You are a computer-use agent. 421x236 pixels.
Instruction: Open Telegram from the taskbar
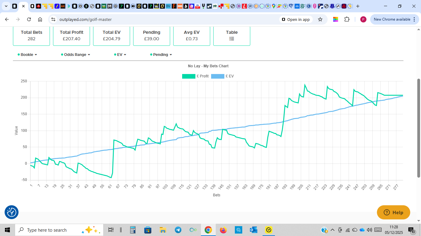tap(178, 230)
